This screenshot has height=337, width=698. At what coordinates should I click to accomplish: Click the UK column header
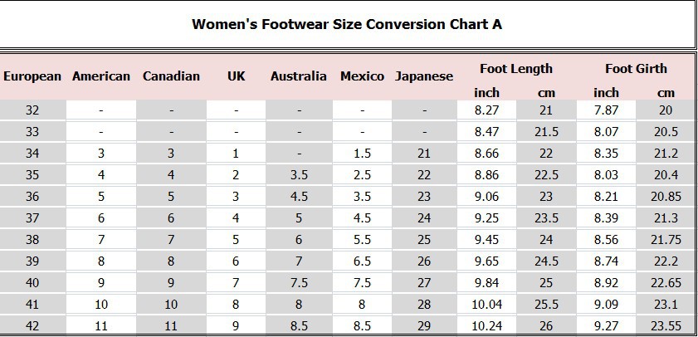point(236,76)
